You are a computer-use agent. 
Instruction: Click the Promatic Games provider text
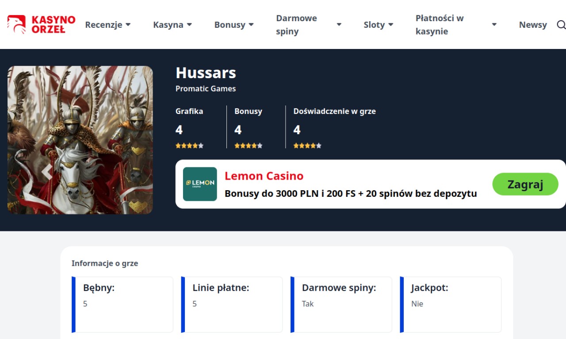coord(206,89)
